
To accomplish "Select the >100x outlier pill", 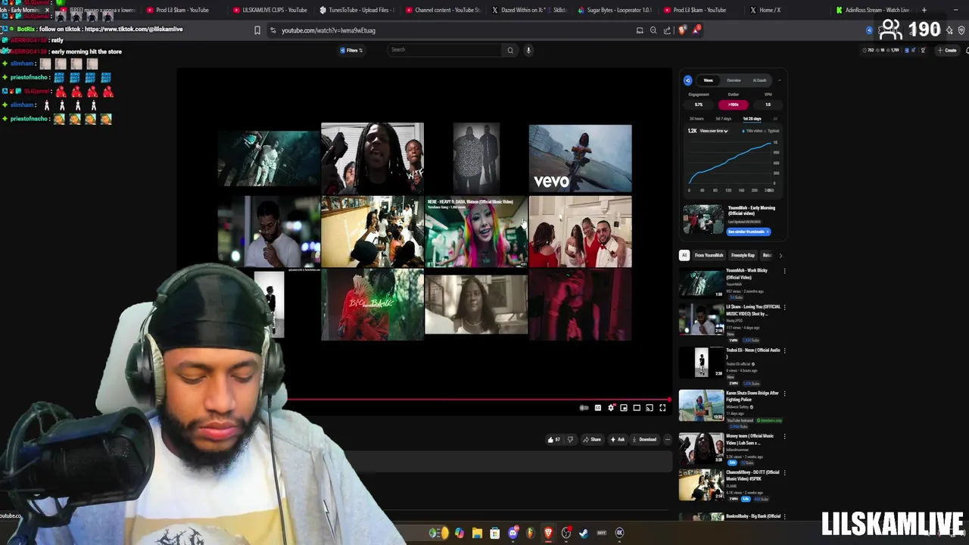I will click(733, 104).
